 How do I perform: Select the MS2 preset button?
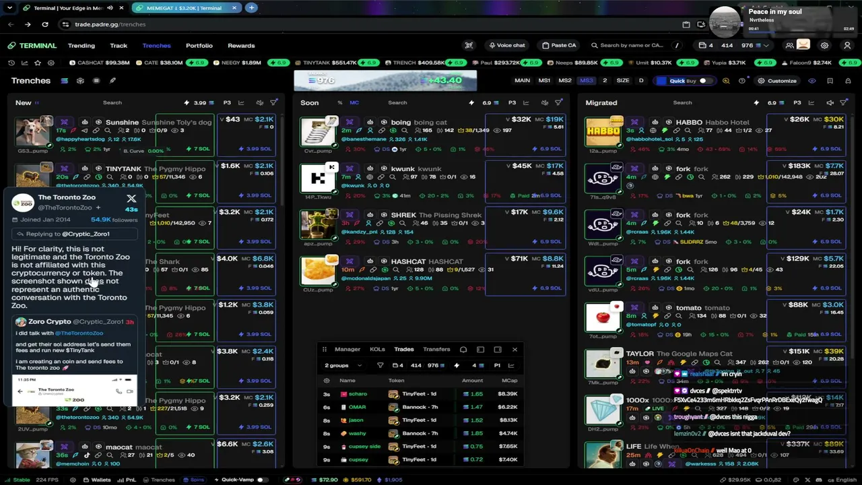point(565,81)
